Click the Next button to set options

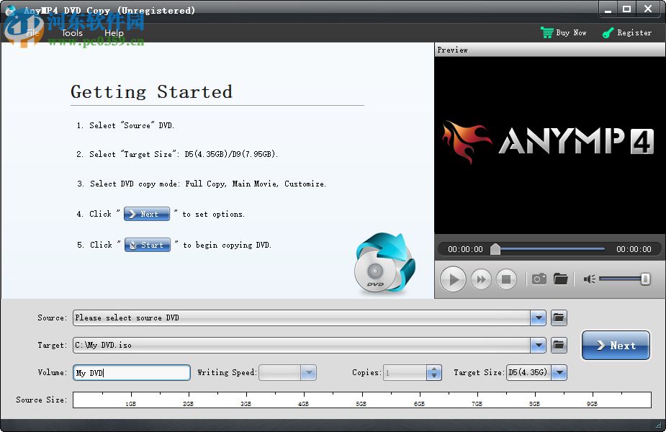pos(616,346)
